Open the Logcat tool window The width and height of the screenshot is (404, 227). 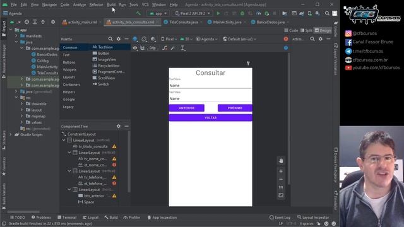[90, 218]
